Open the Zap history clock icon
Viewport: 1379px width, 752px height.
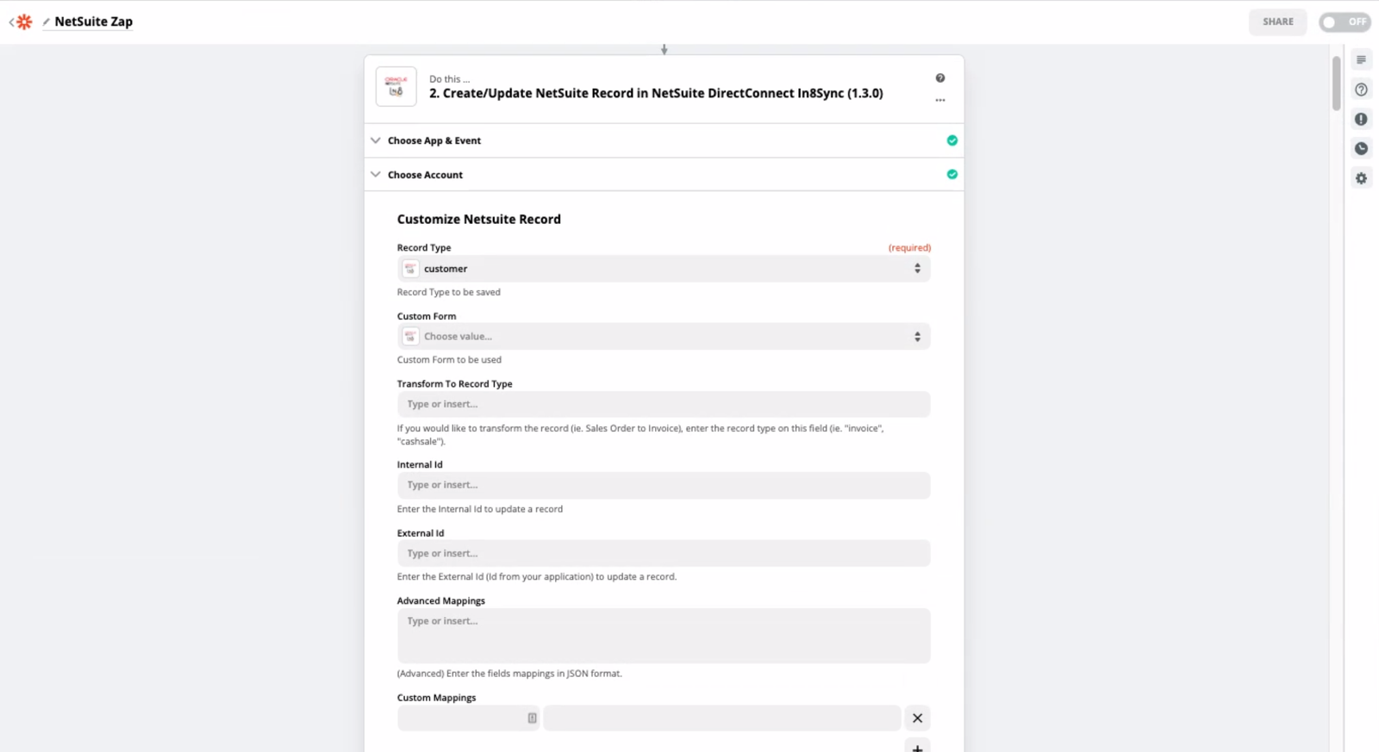coord(1361,148)
